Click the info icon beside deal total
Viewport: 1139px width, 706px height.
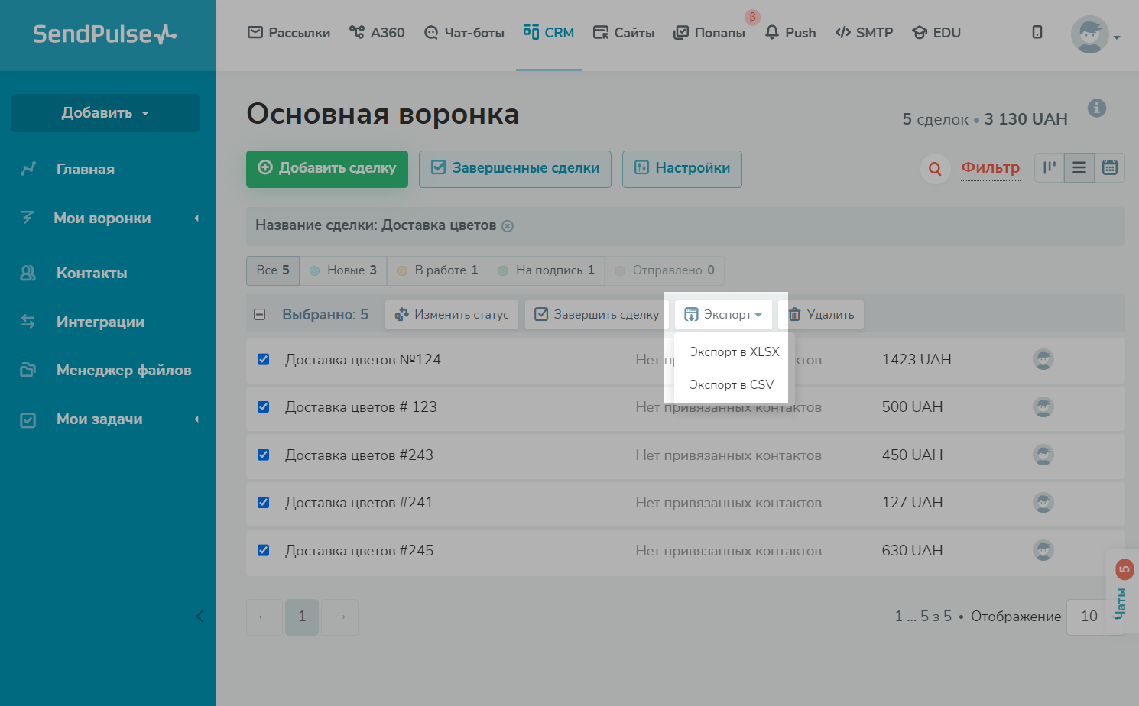(1097, 108)
